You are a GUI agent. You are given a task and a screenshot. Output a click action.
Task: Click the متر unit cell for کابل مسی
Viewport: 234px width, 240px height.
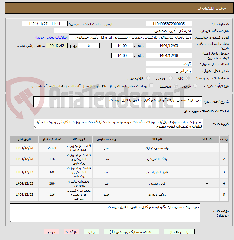click(x=106, y=183)
